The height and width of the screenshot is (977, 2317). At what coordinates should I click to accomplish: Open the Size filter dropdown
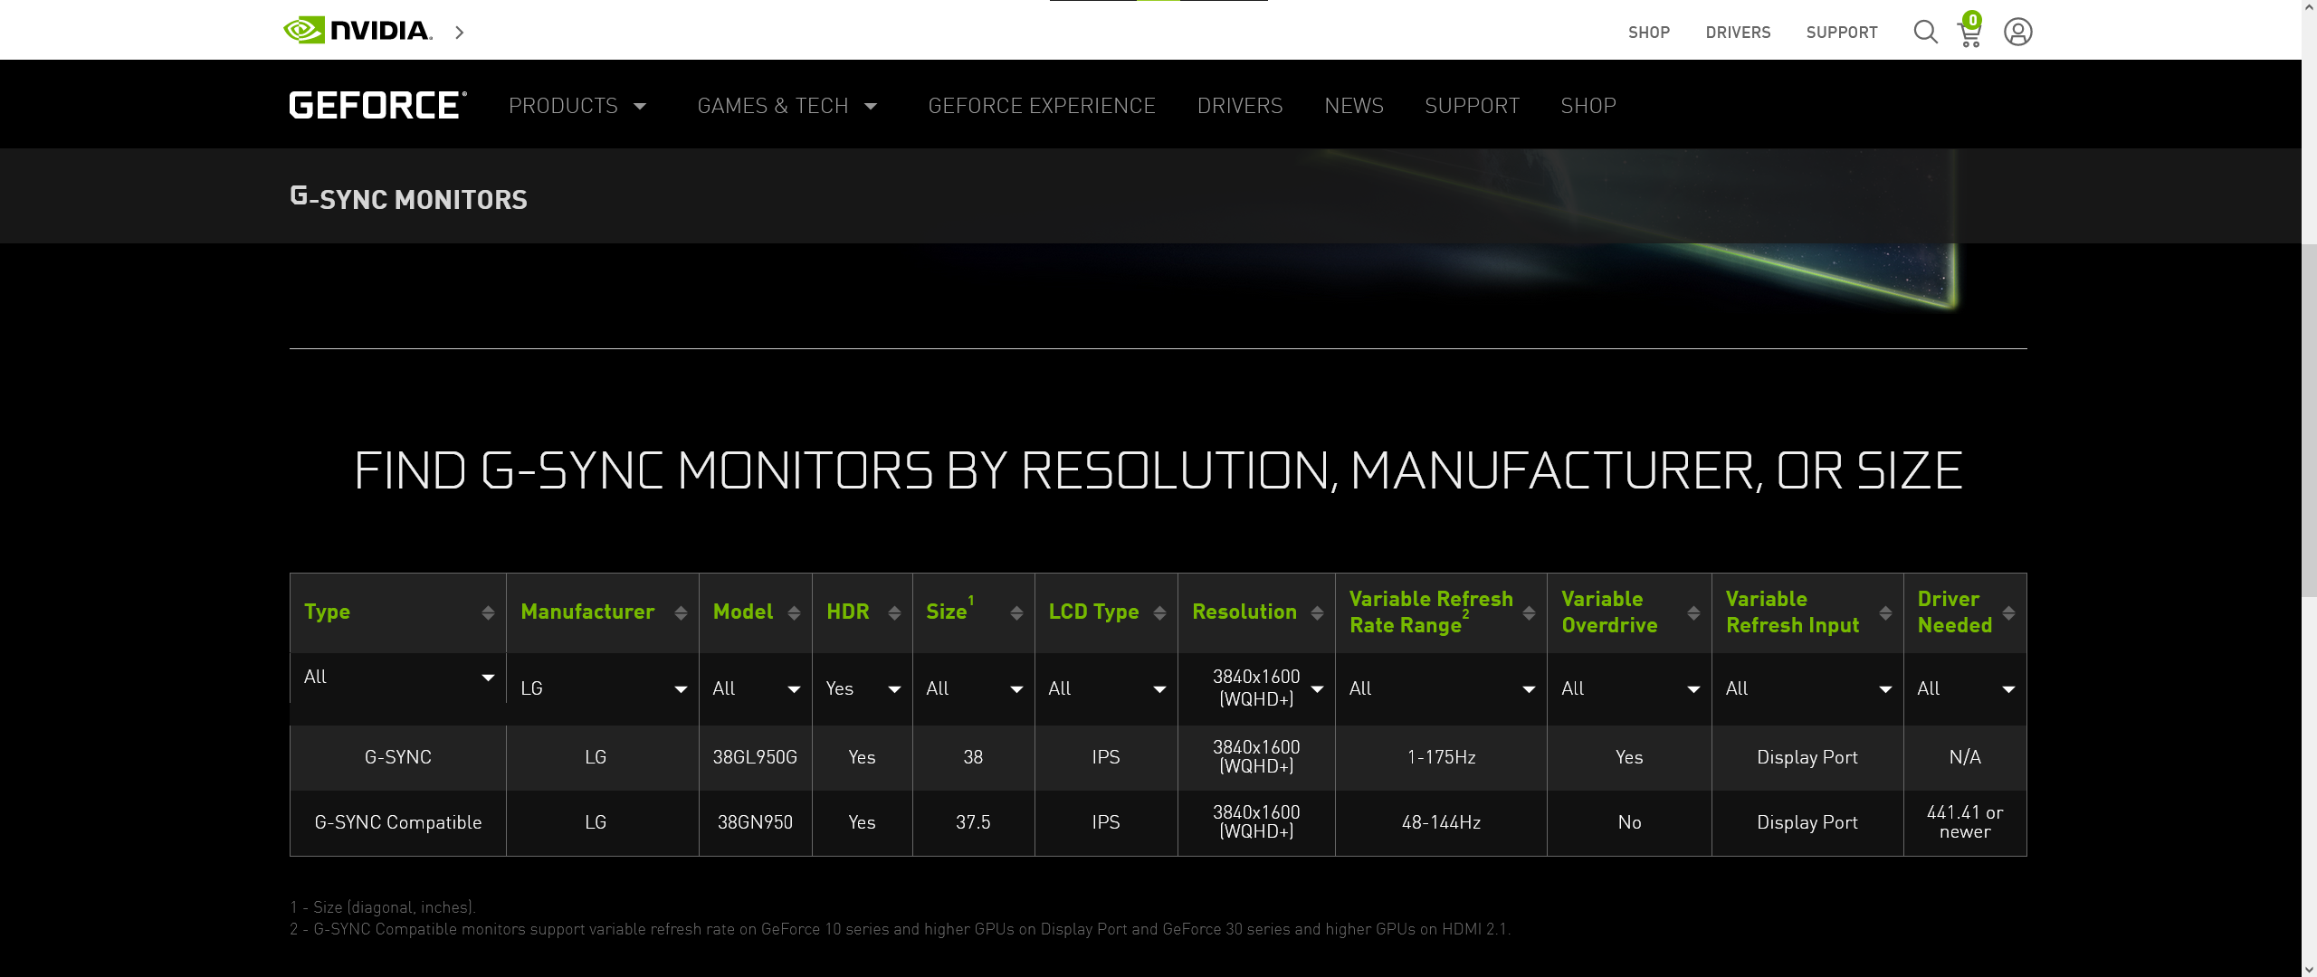pos(974,688)
